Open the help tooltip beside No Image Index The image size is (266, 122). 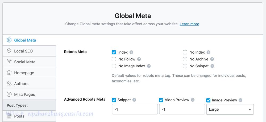tap(149, 66)
